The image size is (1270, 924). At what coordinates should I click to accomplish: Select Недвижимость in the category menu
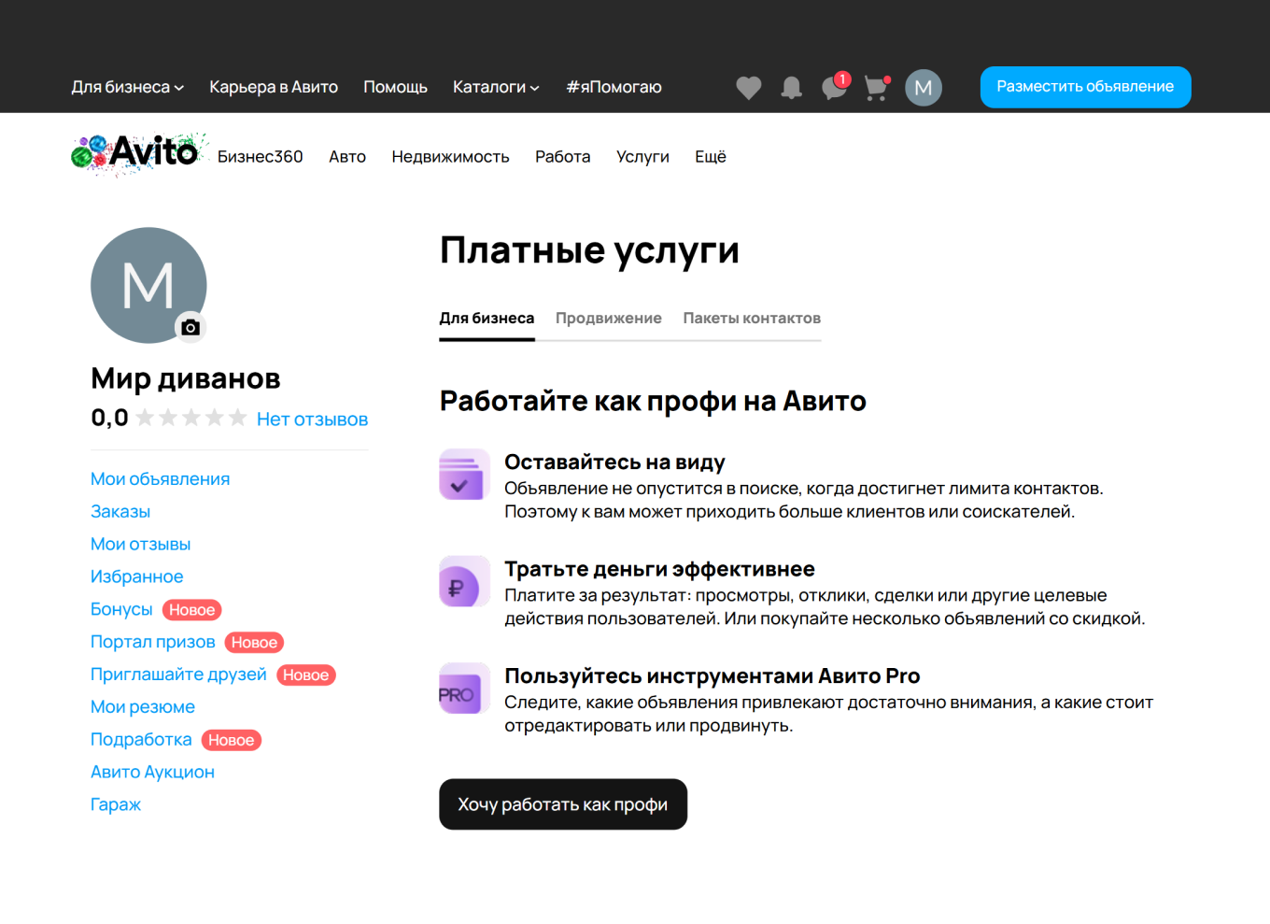(451, 156)
